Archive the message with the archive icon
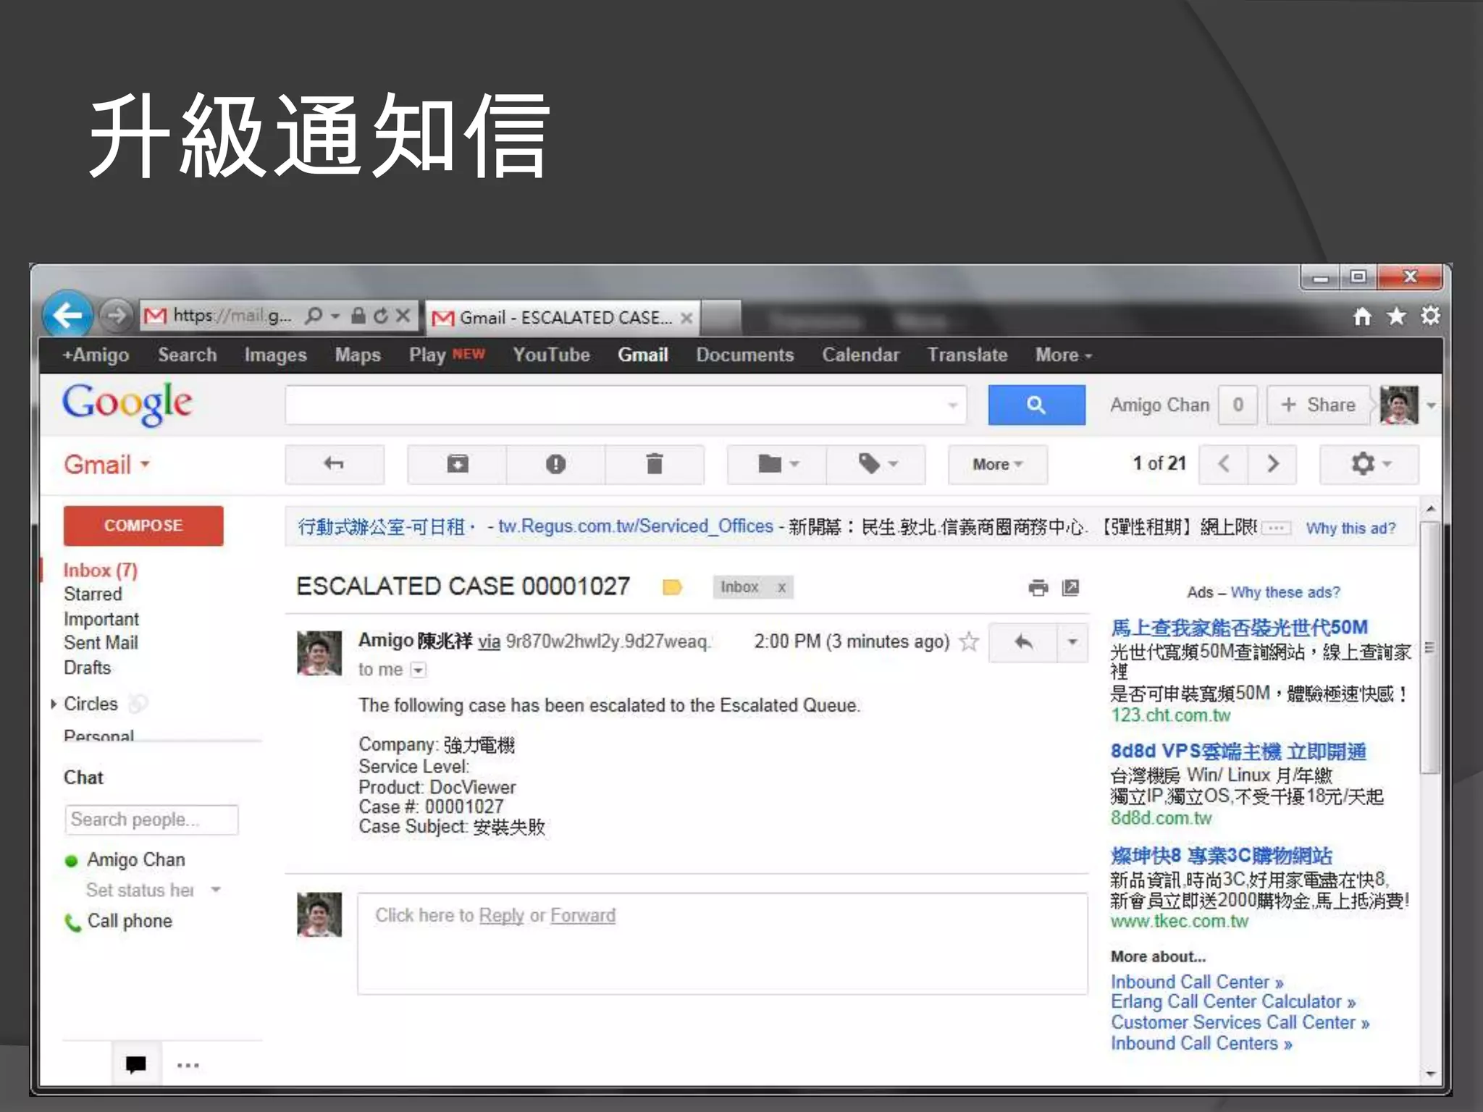 click(x=457, y=464)
